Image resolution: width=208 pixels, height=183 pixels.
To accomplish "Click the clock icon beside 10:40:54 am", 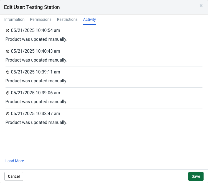I will click(x=7, y=30).
